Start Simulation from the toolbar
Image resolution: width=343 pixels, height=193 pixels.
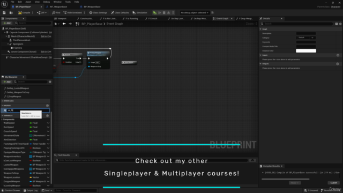tap(140, 13)
